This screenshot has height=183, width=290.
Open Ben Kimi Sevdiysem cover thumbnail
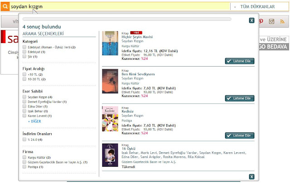[x=110, y=81]
